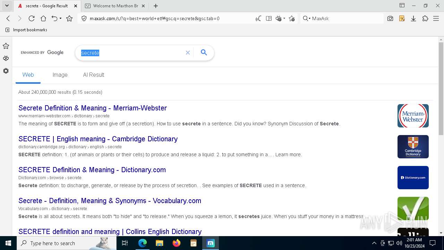Viewport: 444px width, 250px height.
Task: Open Cambridge Dictionary SECRETE link
Action: [98, 139]
